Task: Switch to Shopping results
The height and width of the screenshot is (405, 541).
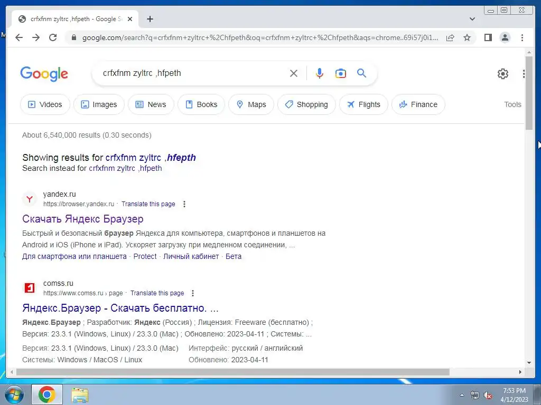Action: tap(306, 104)
